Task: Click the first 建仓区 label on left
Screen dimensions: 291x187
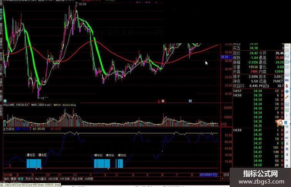Action: (31, 155)
